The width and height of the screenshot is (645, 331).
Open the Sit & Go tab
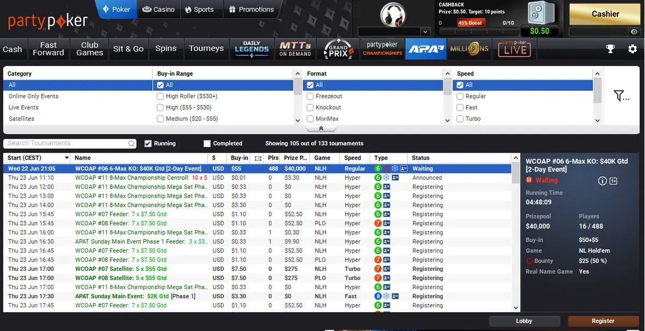click(x=128, y=49)
